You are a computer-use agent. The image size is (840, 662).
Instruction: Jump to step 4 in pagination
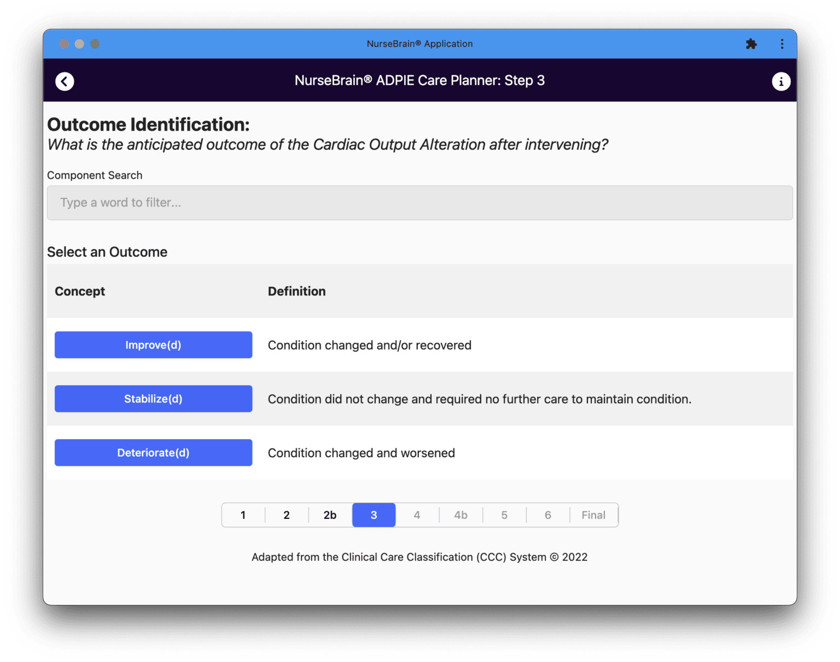coord(417,515)
